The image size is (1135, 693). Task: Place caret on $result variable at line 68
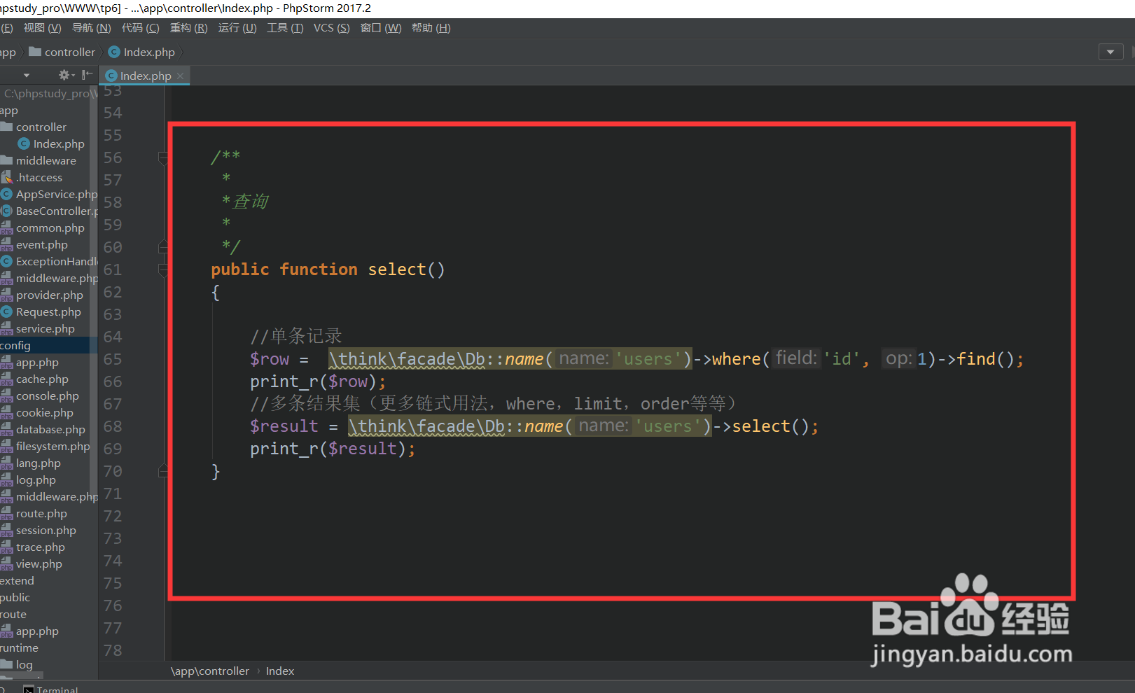click(x=284, y=426)
